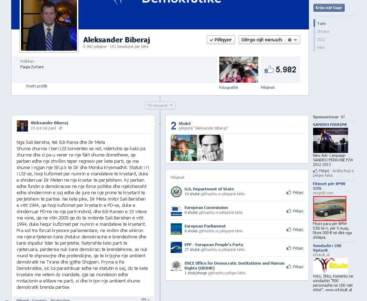Click the European Parliament page icon

point(176,229)
